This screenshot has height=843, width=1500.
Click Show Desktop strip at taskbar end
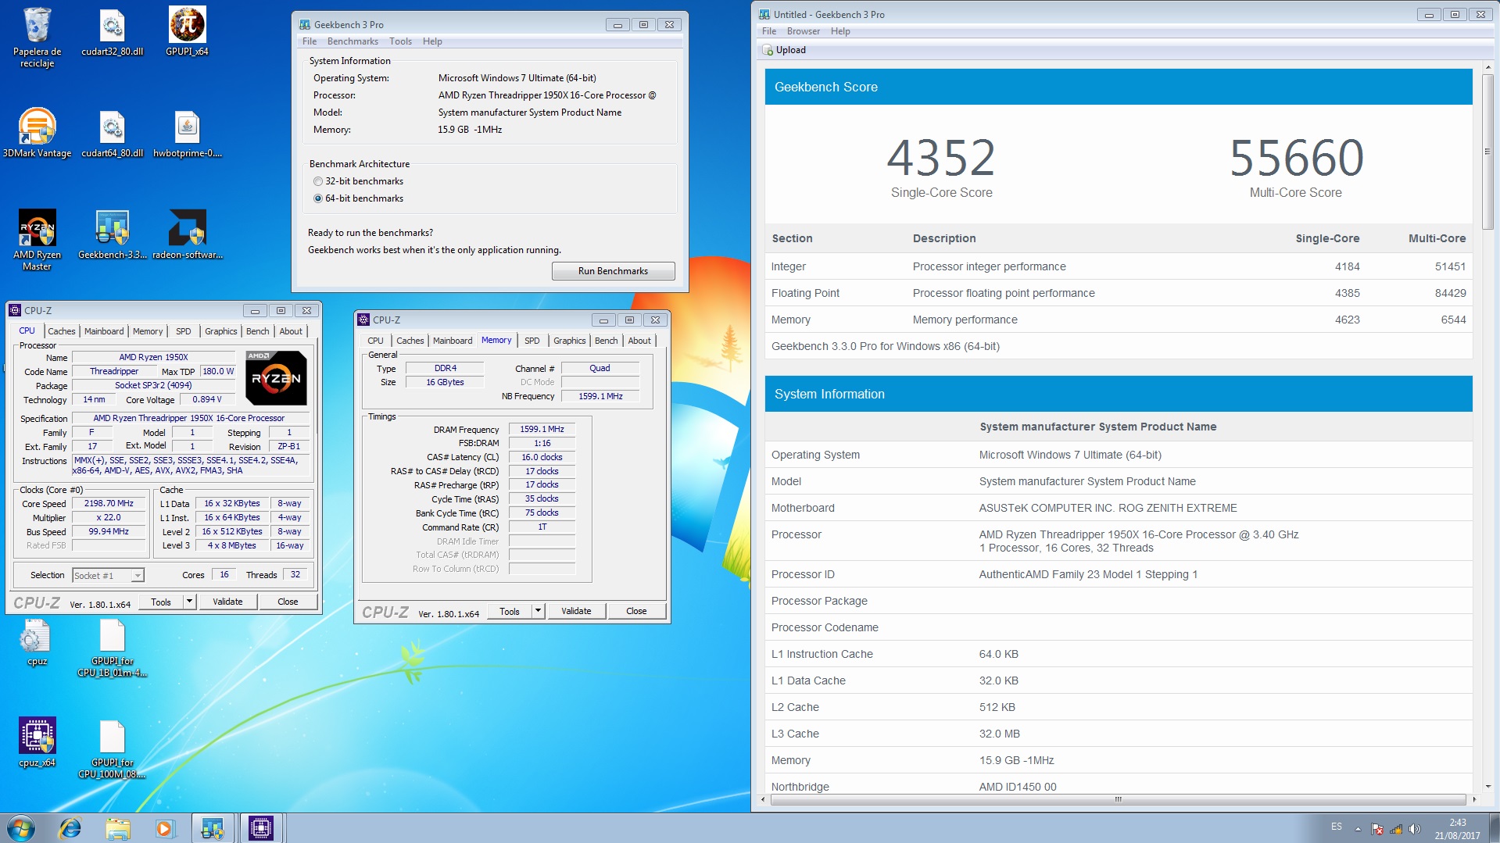pos(1495,828)
